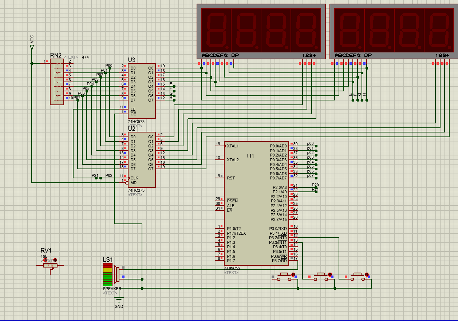Click the middle push button switch symbol
This screenshot has height=321, width=458.
pyautogui.click(x=320, y=277)
